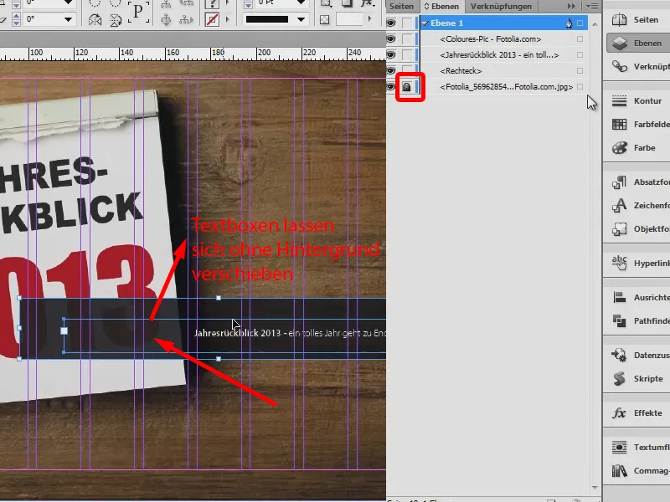
Task: Open the shear angle dropdown
Action: 68,19
